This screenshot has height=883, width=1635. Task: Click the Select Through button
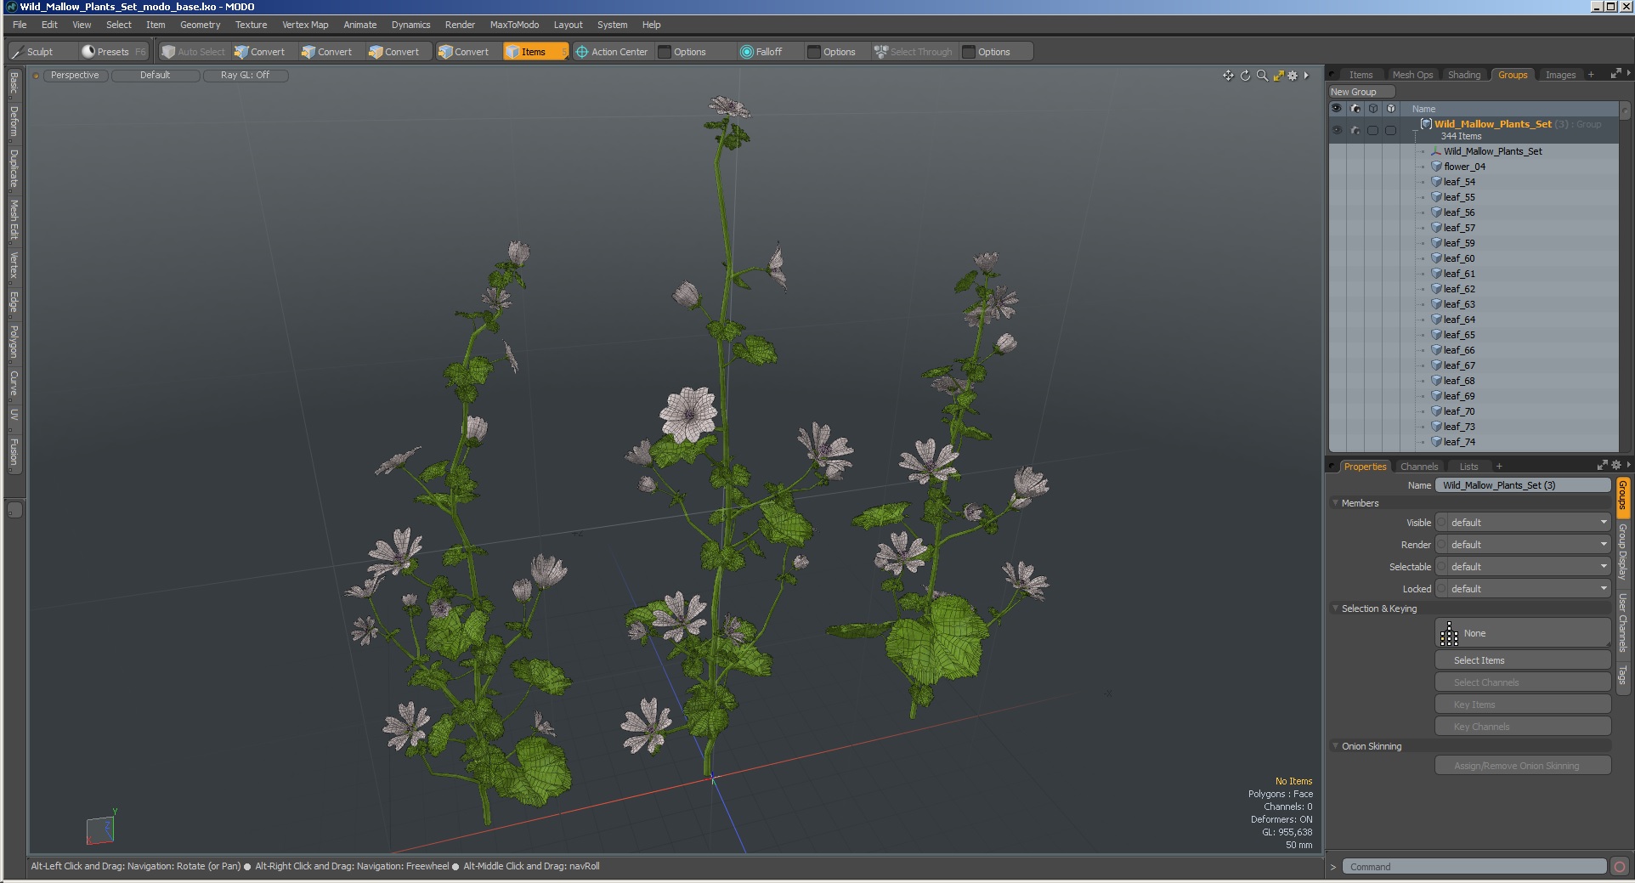[914, 52]
